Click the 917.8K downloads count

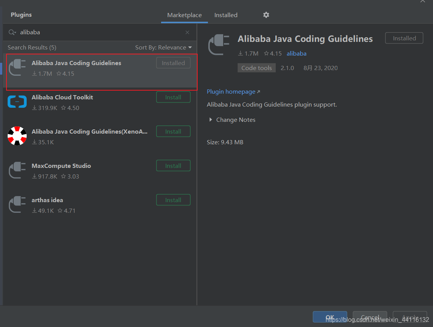pos(45,176)
